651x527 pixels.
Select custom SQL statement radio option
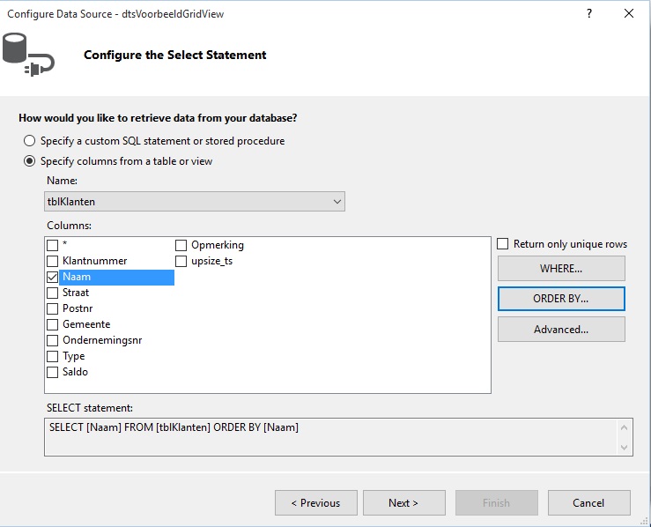point(29,141)
